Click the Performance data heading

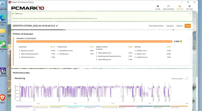(21, 73)
